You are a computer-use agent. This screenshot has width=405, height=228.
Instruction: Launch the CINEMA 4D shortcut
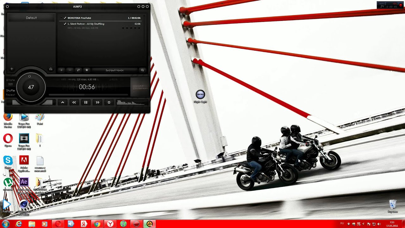click(x=24, y=207)
